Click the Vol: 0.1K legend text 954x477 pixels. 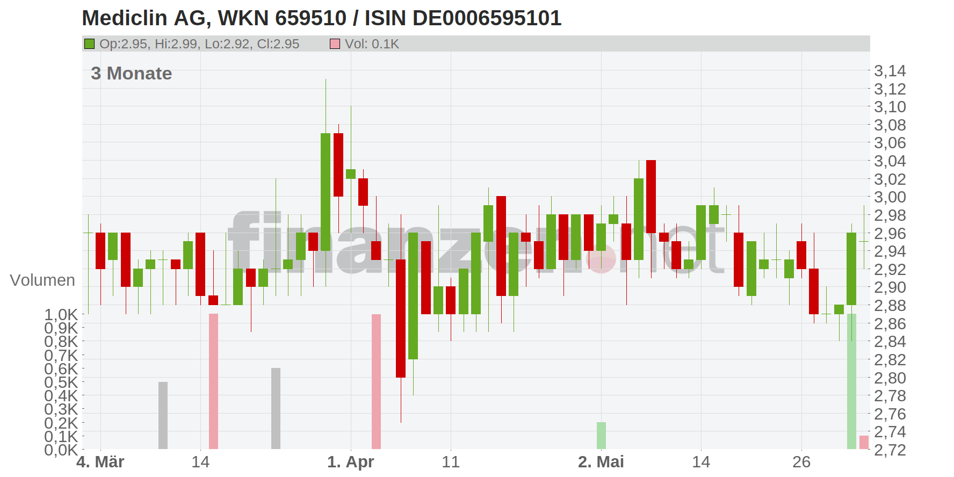[372, 44]
